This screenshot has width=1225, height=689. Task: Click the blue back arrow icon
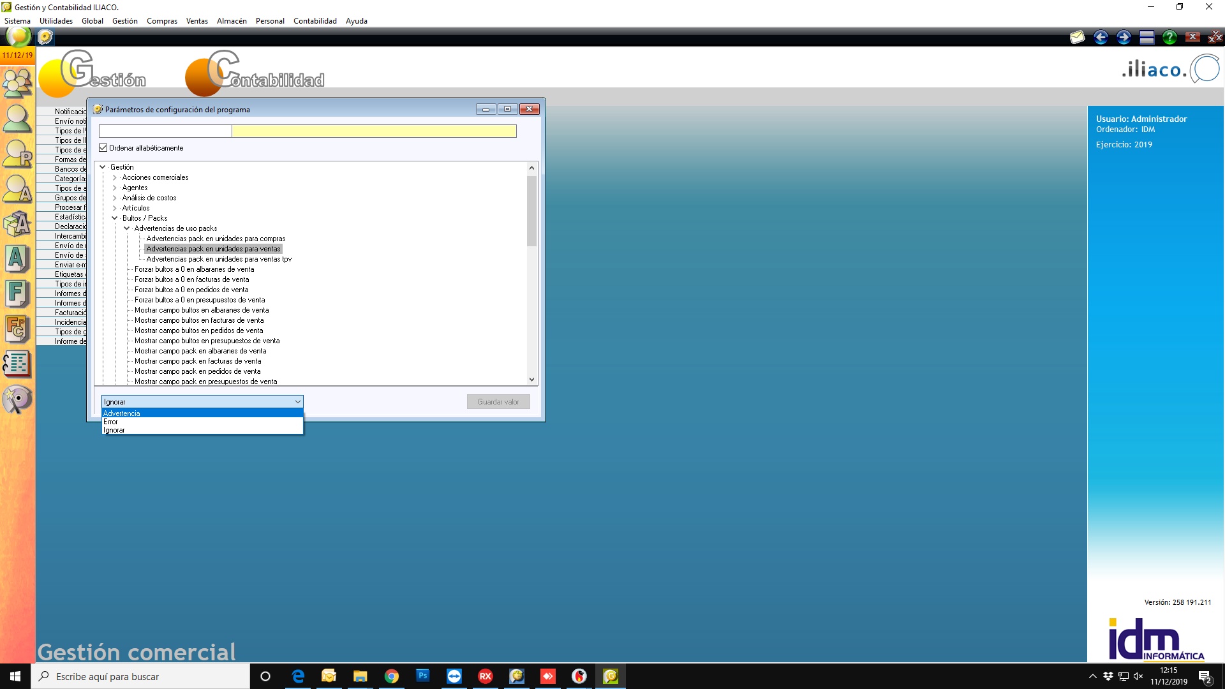[x=1101, y=37]
